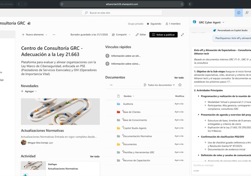
Task: Click the Planifiquemos: Kick-off chat message bubble
Action: click(232, 38)
